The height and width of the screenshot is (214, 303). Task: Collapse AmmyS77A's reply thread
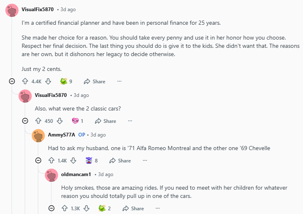[38, 160]
